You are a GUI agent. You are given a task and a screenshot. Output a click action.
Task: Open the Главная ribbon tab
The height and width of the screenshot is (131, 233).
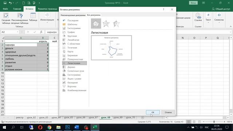coord(17,9)
